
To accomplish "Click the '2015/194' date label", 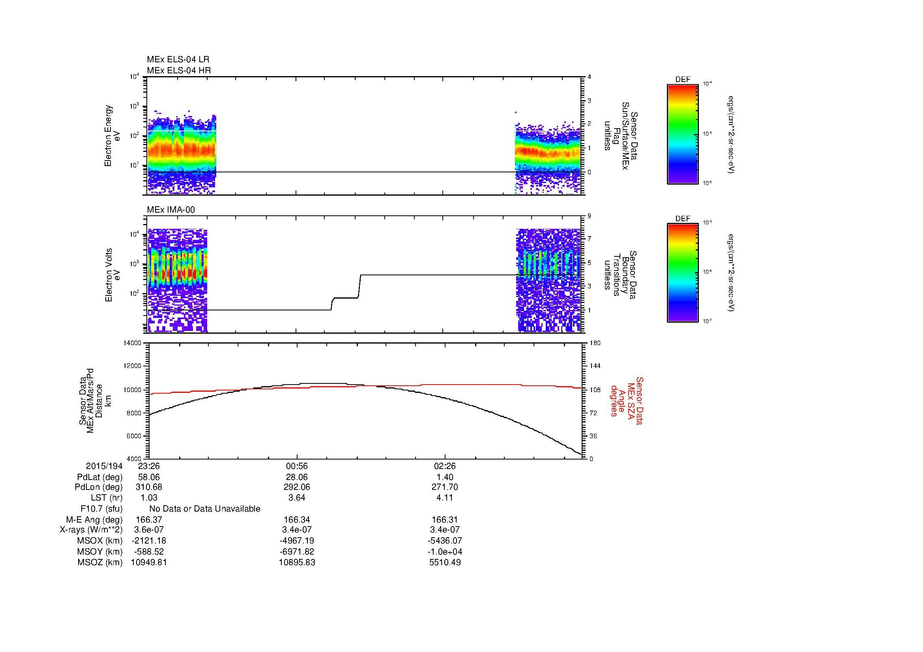I will coord(104,466).
